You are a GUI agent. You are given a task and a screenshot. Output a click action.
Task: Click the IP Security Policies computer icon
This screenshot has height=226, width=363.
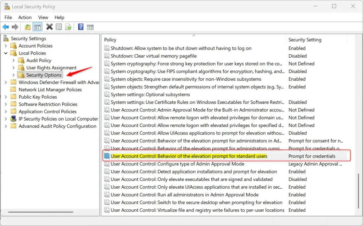[14, 118]
